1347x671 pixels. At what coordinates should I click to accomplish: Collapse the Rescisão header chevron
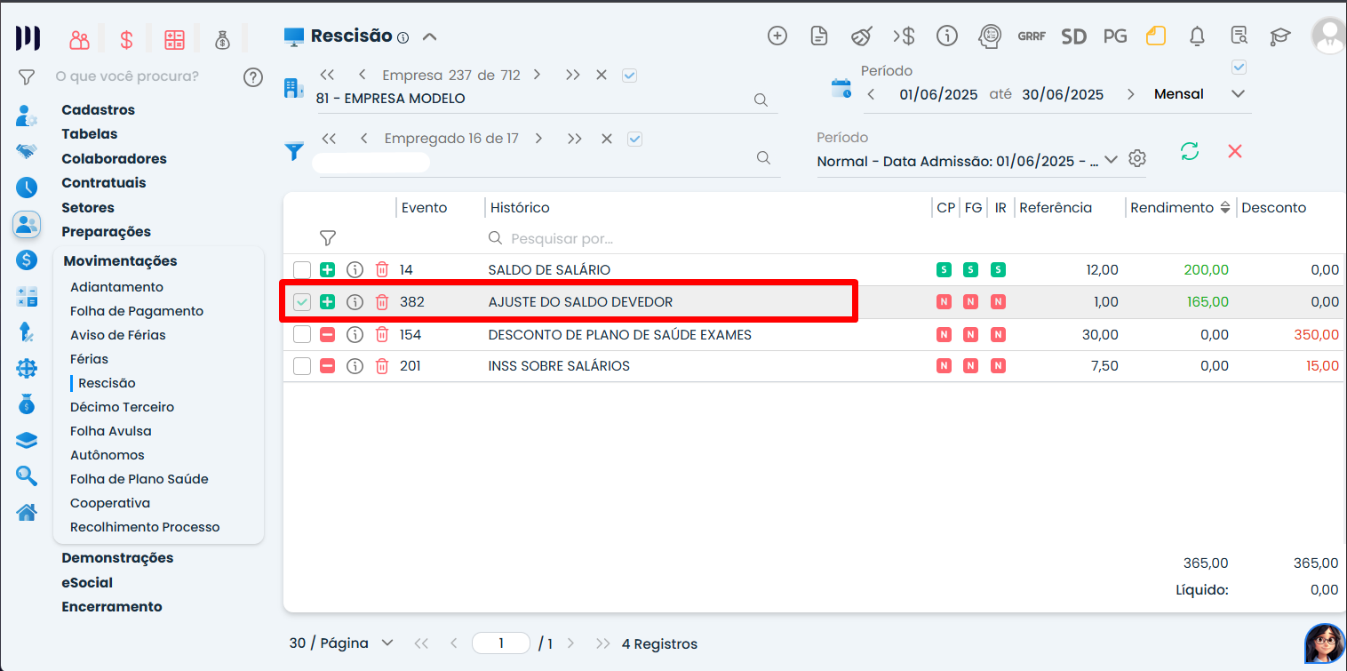[x=430, y=37]
